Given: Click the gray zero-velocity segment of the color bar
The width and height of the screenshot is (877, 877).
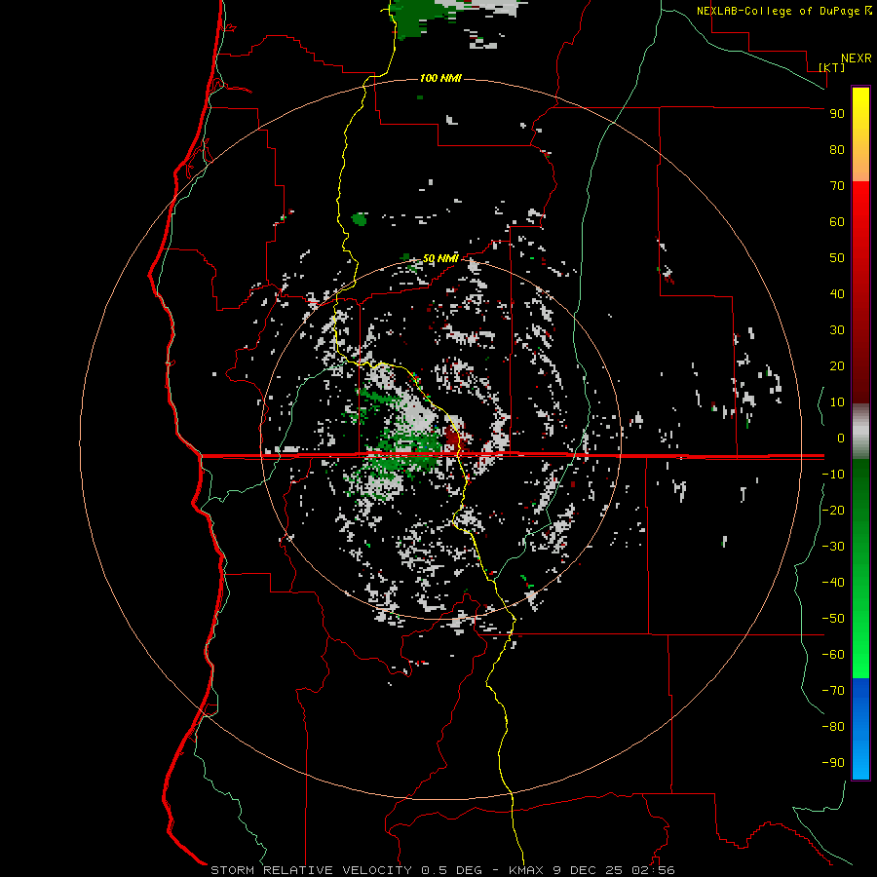Looking at the screenshot, I should tap(860, 432).
